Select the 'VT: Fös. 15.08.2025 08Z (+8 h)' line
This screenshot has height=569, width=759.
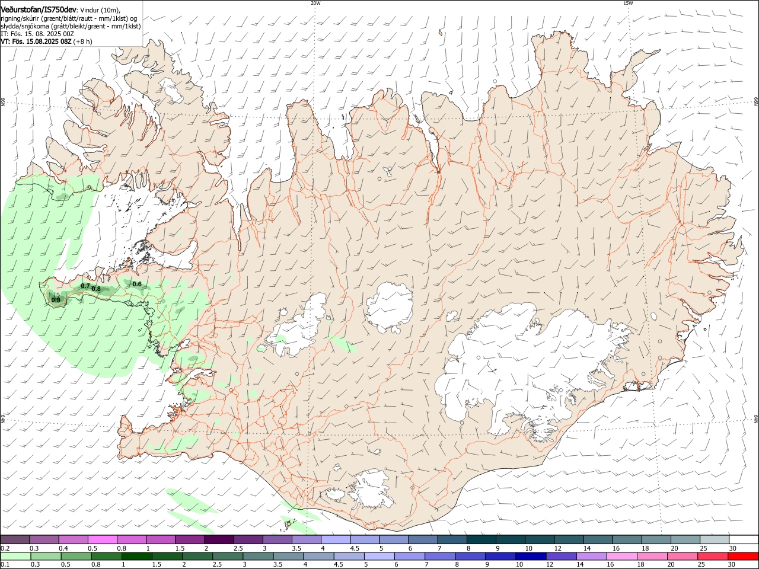click(46, 41)
